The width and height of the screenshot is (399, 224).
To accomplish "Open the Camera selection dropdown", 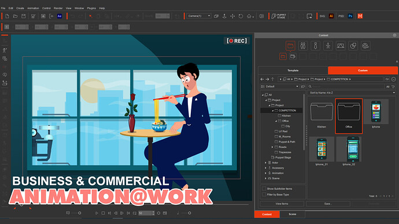I will coord(199,16).
